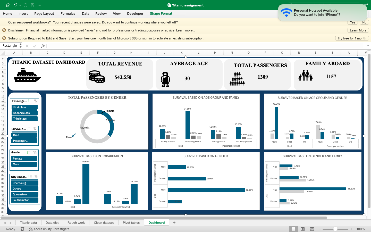Open the Formulas ribbon tab
371x232 pixels.
68,14
